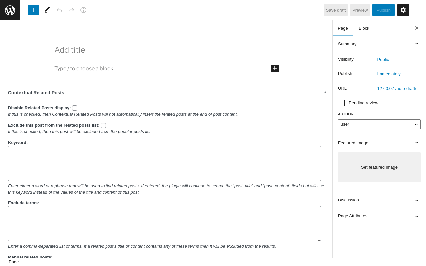Expand the Discussion panel
This screenshot has width=426, height=266.
379,200
